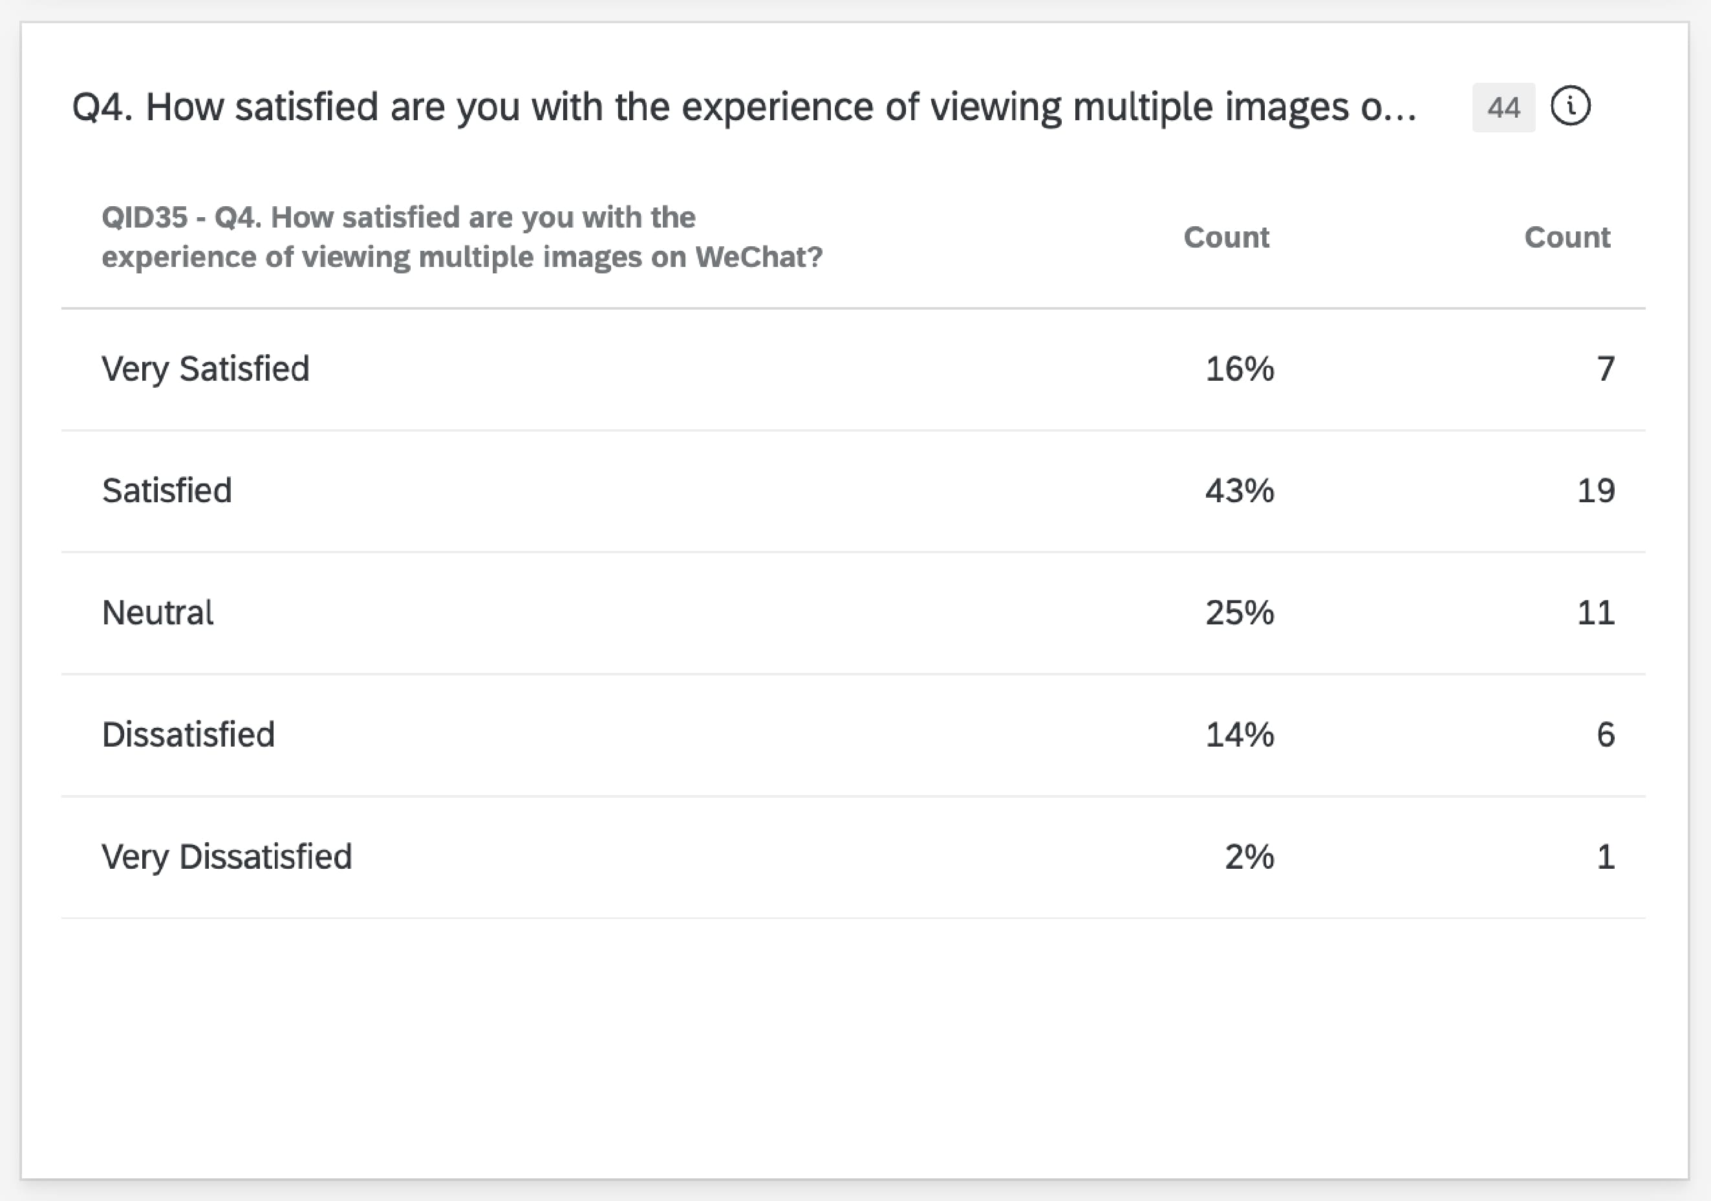Click the count value 7

[x=1605, y=369]
